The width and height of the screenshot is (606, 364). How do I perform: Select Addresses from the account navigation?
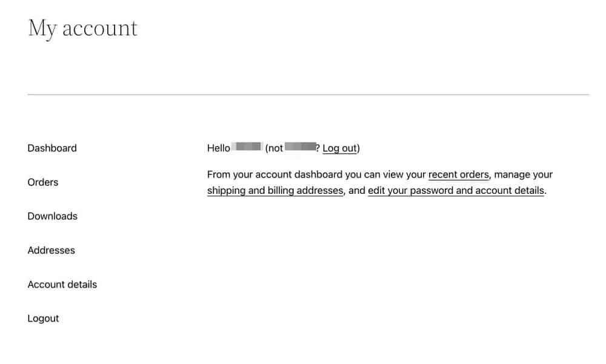click(x=52, y=250)
